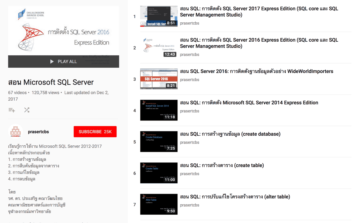
Task: Click the save playlist icon
Action: pos(12,110)
